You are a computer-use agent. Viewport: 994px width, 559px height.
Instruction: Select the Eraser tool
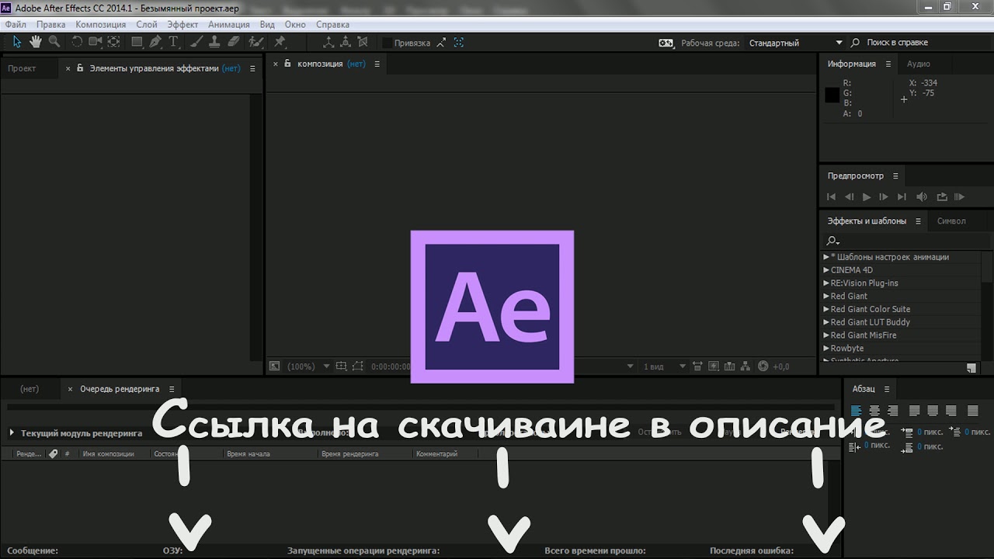pos(235,42)
